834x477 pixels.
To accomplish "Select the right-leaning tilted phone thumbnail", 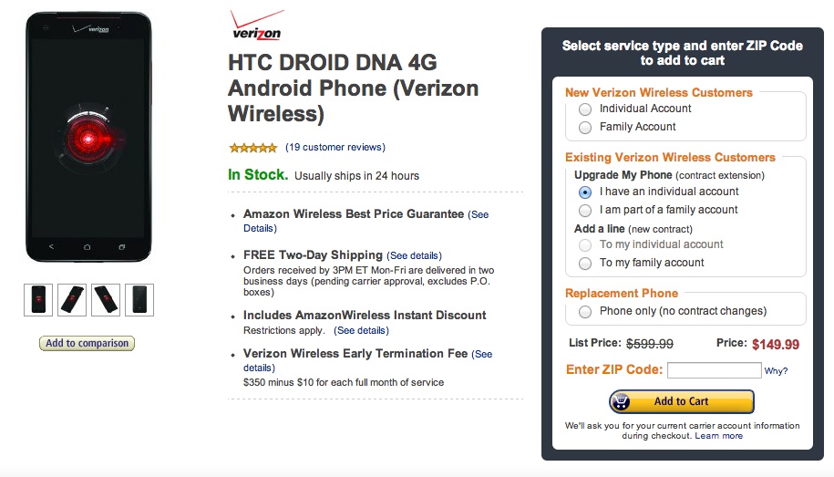I will pos(72,299).
